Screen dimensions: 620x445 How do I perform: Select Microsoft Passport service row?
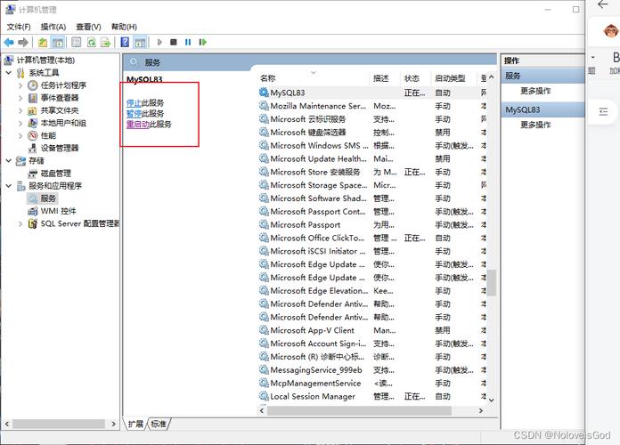(x=373, y=225)
